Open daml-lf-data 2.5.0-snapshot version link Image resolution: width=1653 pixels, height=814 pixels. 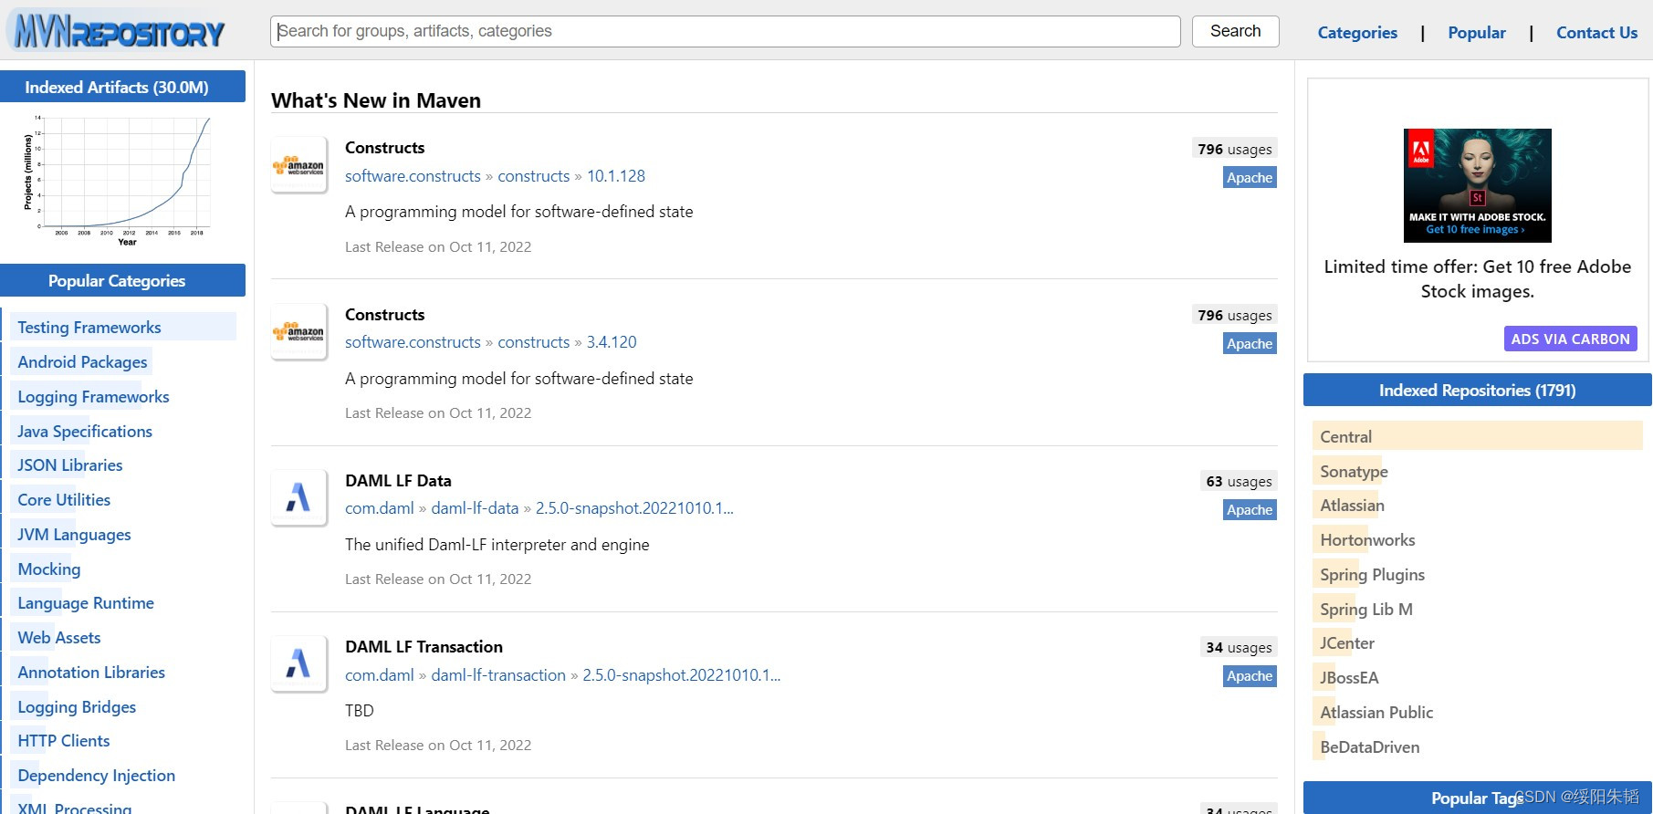[634, 508]
